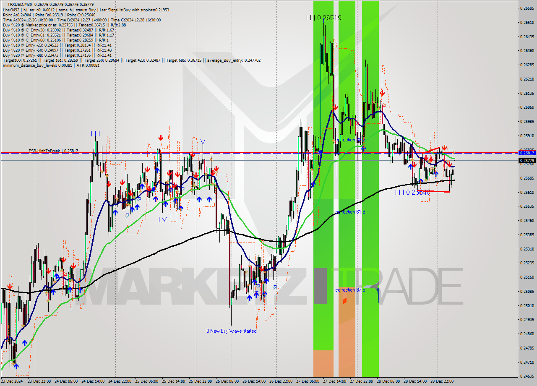Select the 'I I I 0.26519' wave high label
Screen dimensions: 537x386
coord(323,18)
